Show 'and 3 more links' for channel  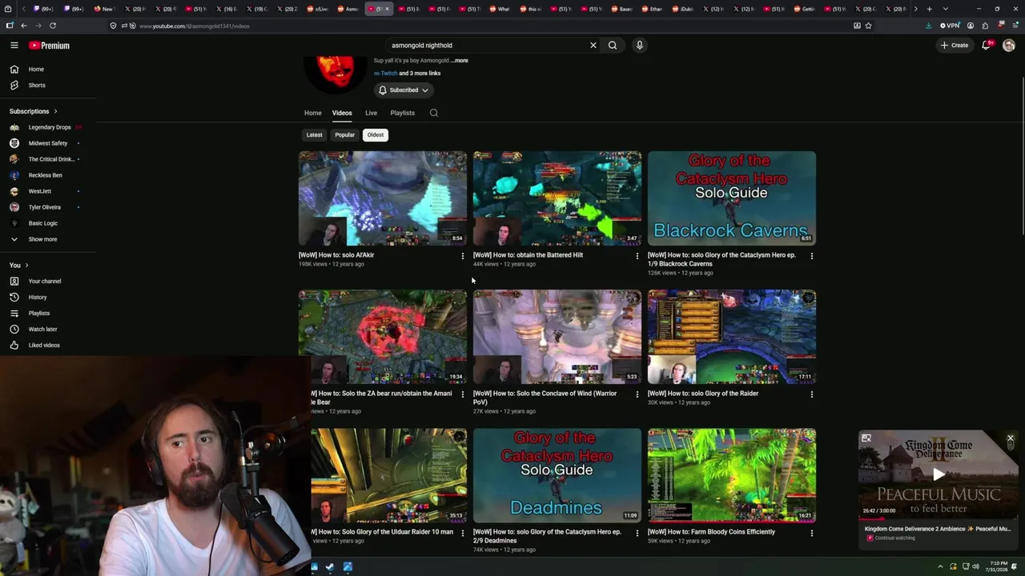pyautogui.click(x=420, y=74)
